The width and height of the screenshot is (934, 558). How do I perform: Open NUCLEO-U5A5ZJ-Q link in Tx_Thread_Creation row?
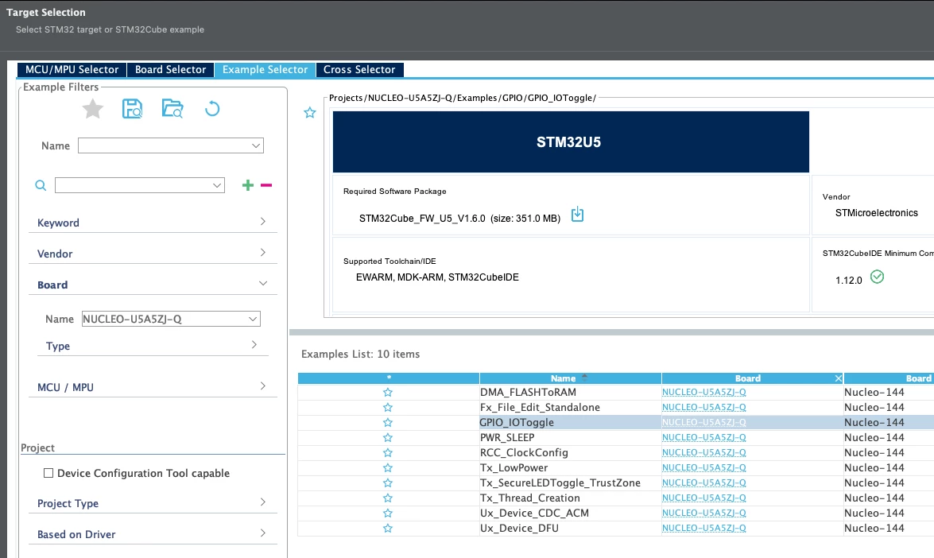(703, 498)
